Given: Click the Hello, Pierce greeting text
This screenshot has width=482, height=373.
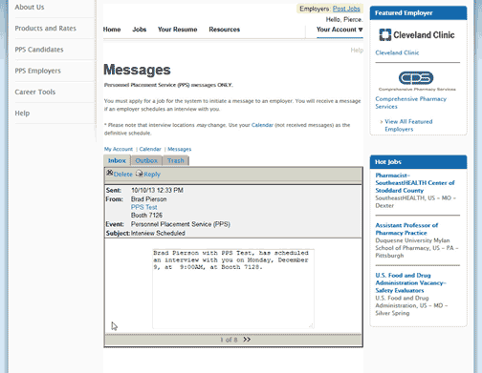Looking at the screenshot, I should click(x=344, y=20).
